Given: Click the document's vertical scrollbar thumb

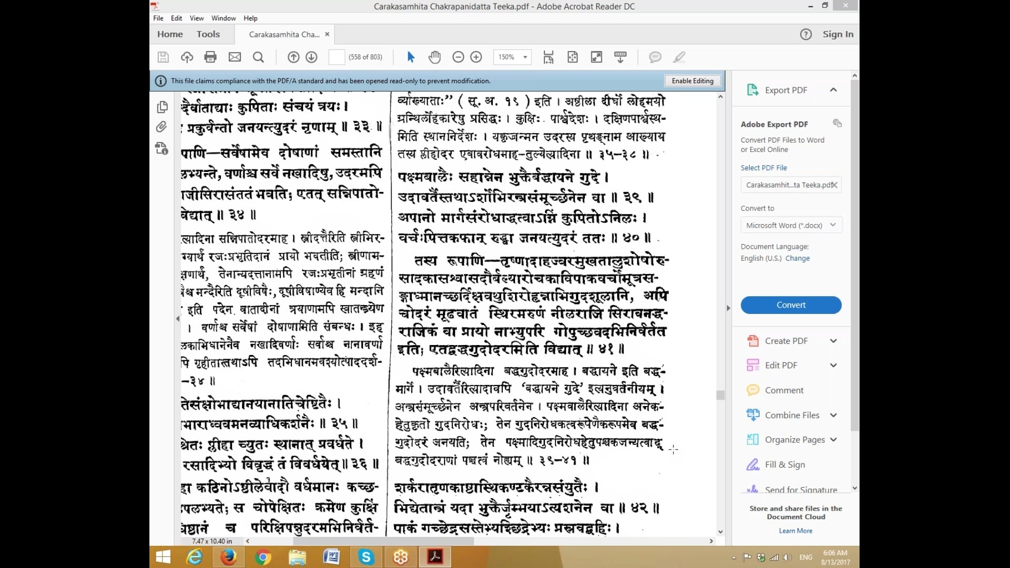Looking at the screenshot, I should 720,395.
